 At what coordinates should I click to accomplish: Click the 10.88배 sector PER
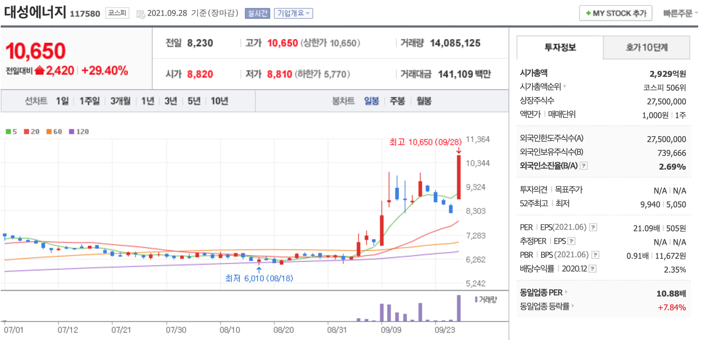tap(671, 294)
